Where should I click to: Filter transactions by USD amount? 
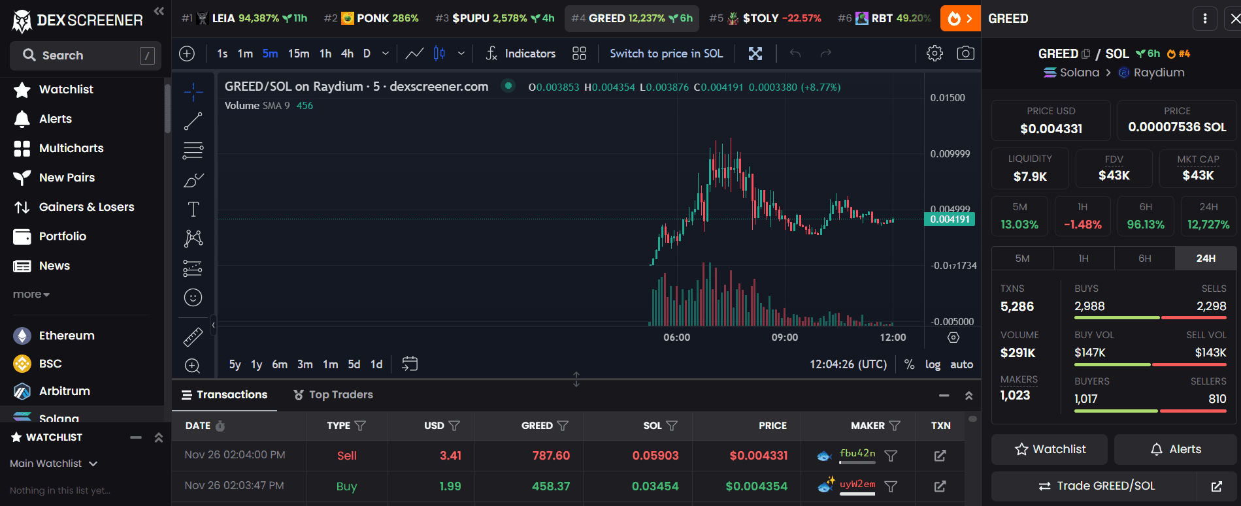point(454,426)
